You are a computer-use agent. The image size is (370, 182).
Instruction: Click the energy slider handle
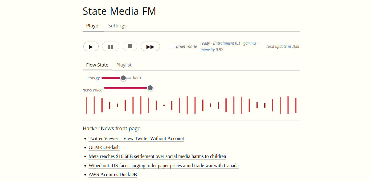(123, 78)
